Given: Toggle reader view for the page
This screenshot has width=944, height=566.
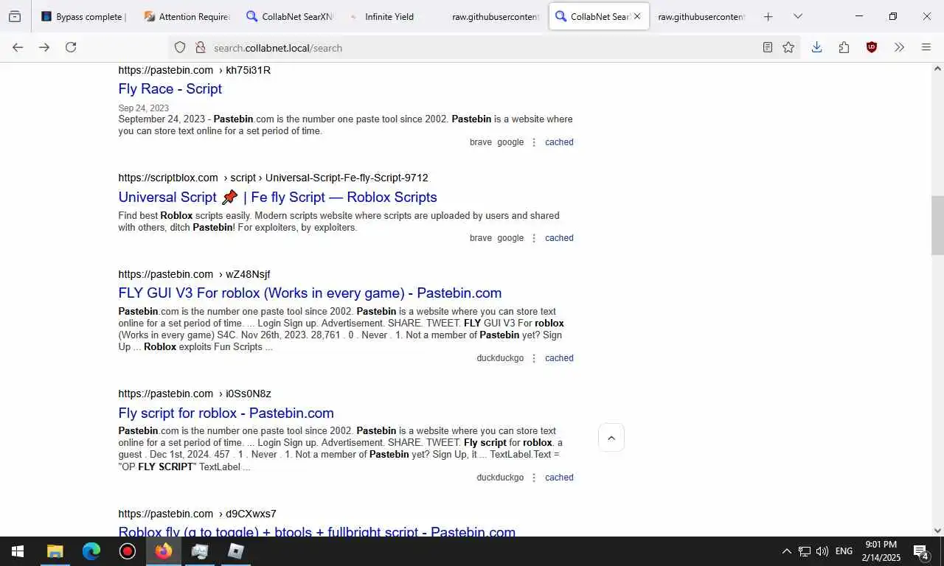Looking at the screenshot, I should (x=768, y=47).
